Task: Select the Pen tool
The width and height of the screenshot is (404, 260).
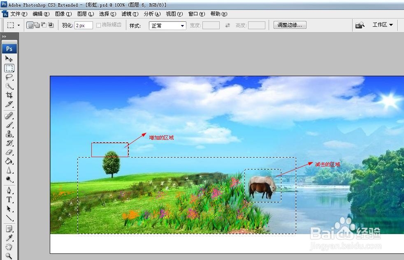Action: click(x=9, y=190)
